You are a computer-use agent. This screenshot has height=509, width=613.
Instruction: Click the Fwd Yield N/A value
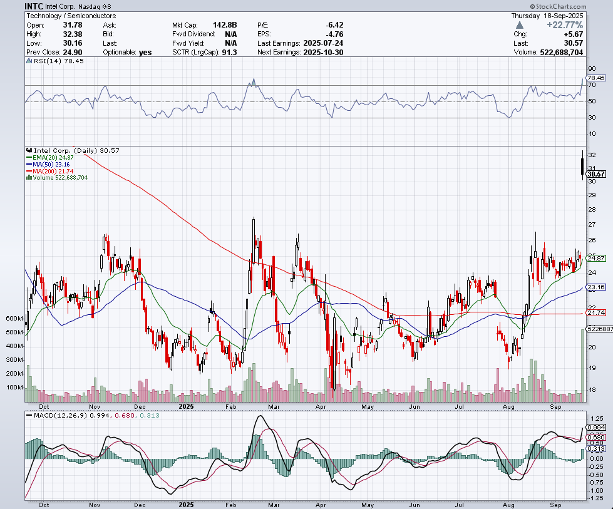pyautogui.click(x=231, y=43)
